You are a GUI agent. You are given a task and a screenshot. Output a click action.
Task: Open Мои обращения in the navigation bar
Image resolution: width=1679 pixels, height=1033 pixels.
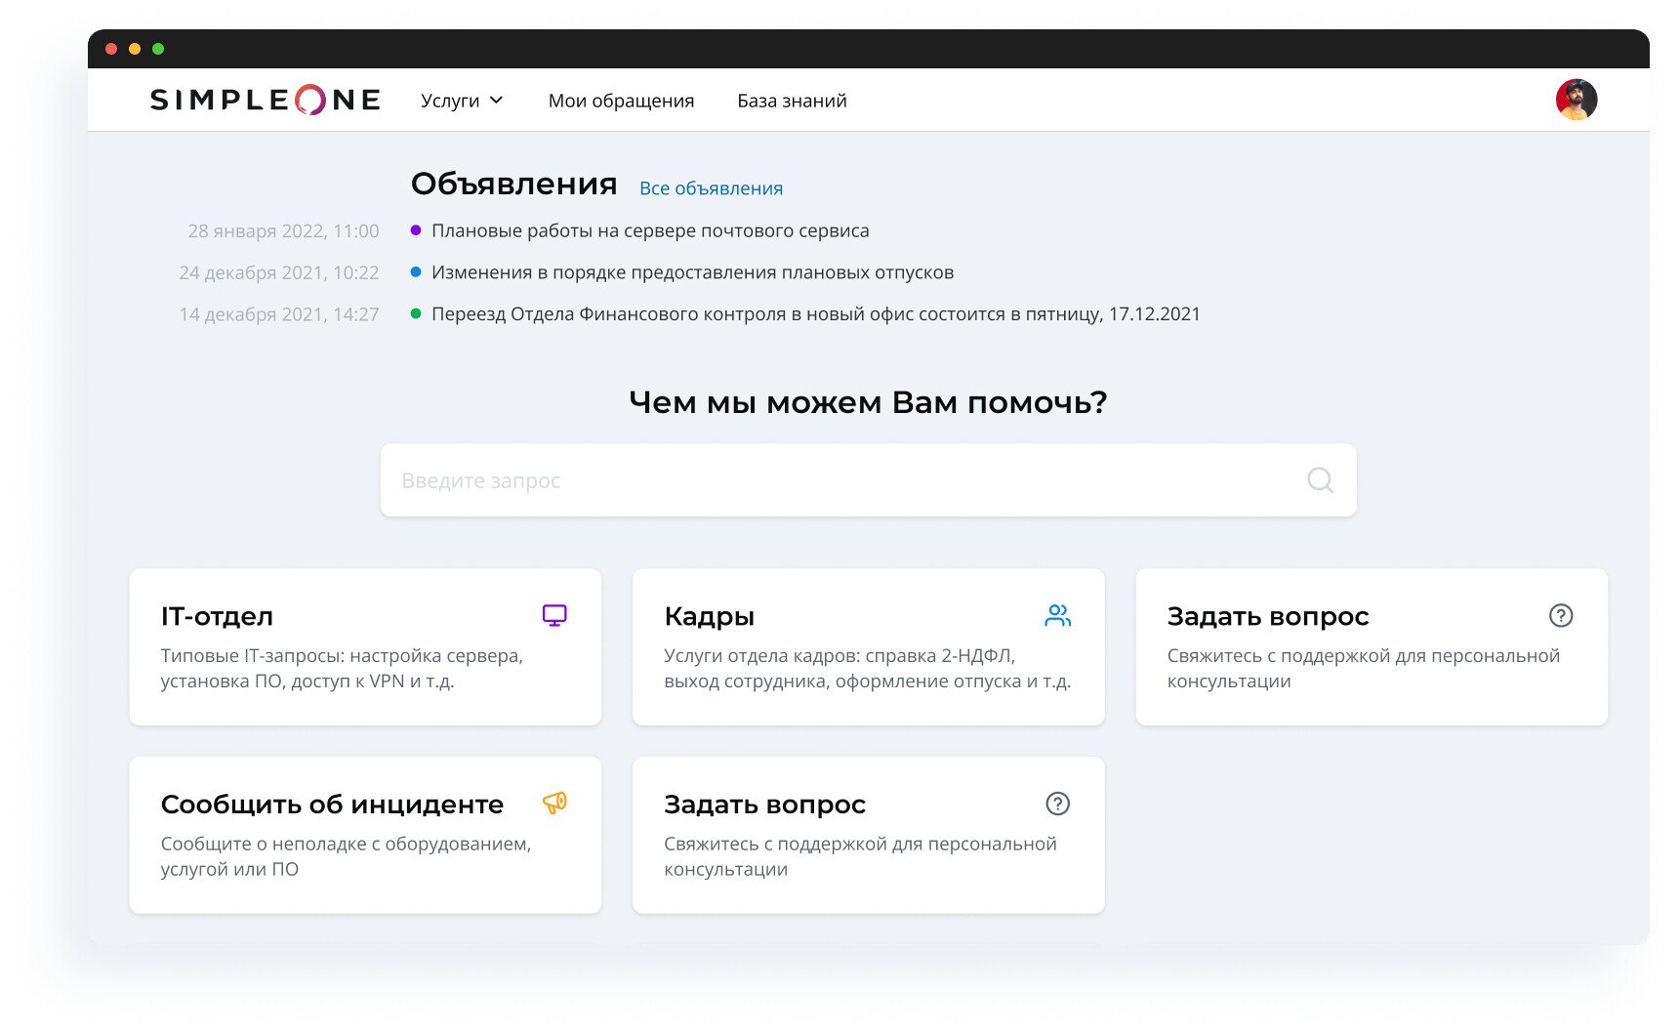[x=621, y=101]
